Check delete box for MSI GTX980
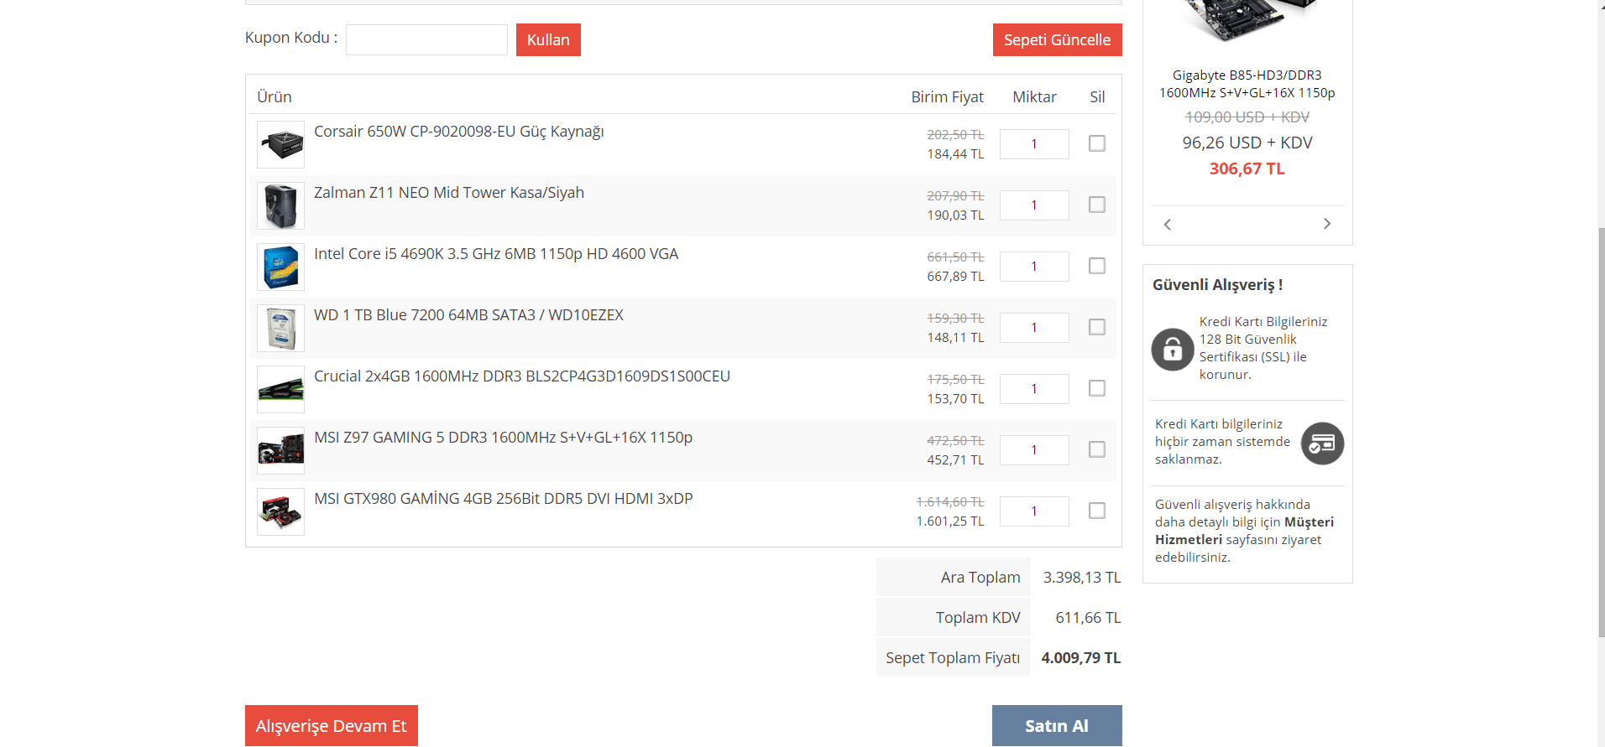 pyautogui.click(x=1096, y=511)
